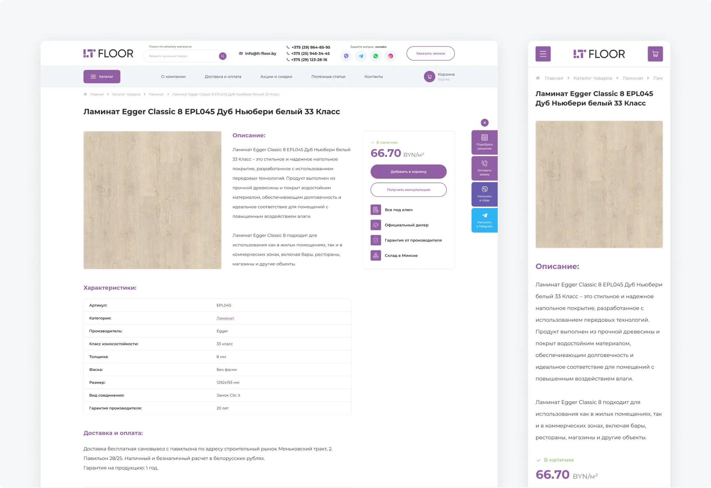Follow the Ламинат category link in table
Viewport: 711px width, 488px height.
pyautogui.click(x=225, y=318)
